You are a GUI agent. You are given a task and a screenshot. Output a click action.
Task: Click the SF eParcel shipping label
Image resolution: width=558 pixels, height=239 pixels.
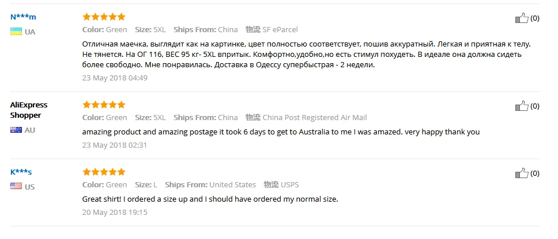[281, 30]
